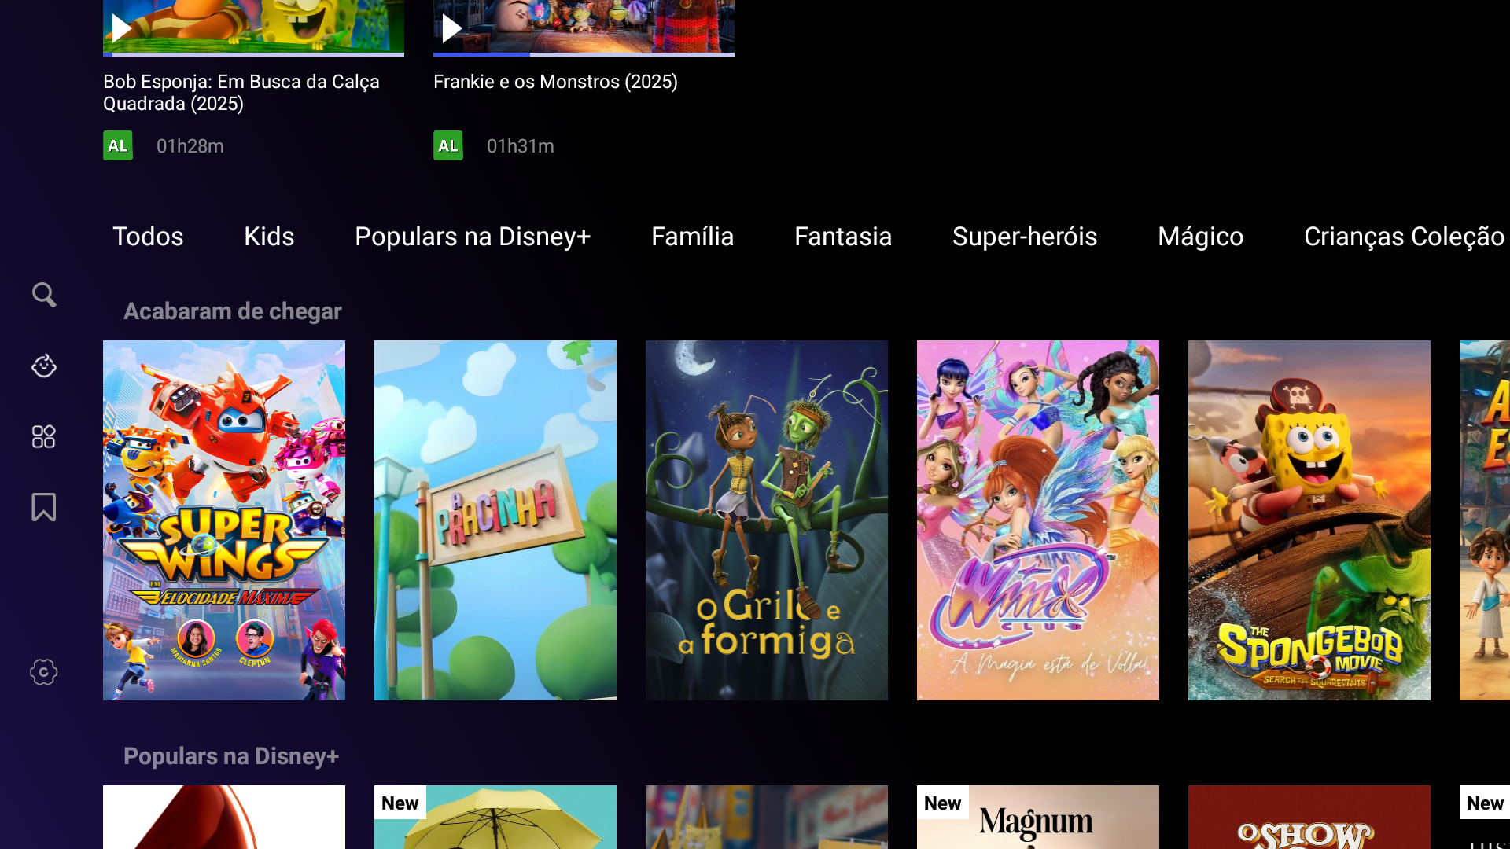Open the Super-heróis category tab
This screenshot has height=849, width=1510.
pyautogui.click(x=1024, y=237)
